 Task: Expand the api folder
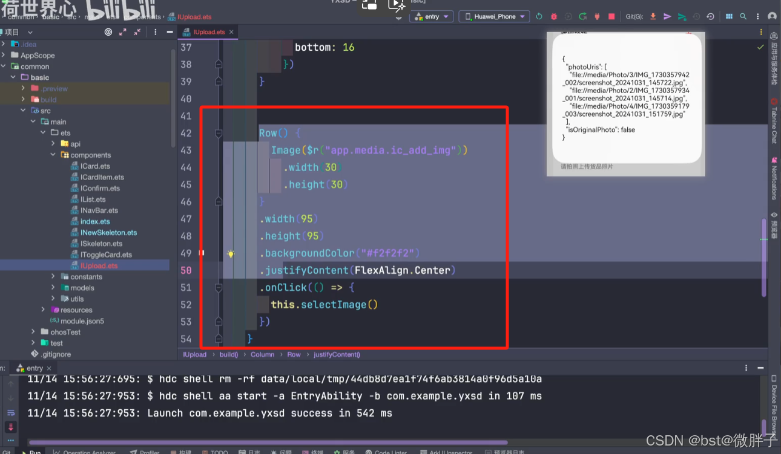tap(53, 144)
